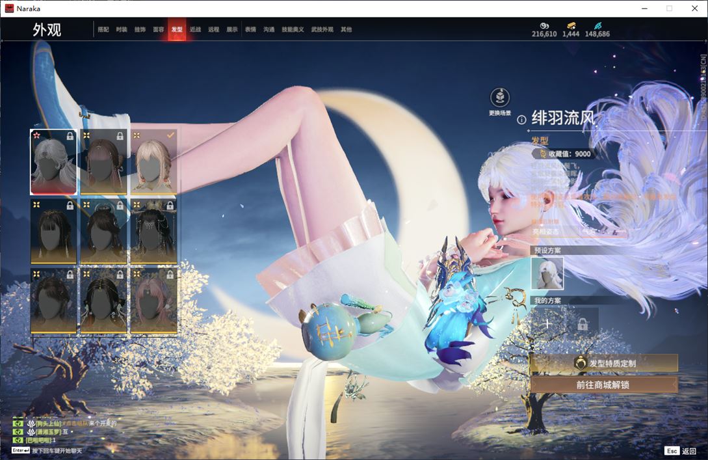Click the 外观 page title
The image size is (708, 460).
(x=47, y=30)
